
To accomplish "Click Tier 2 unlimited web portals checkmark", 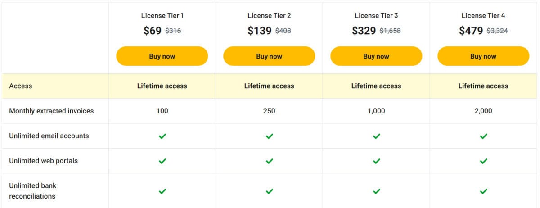I will [x=269, y=161].
